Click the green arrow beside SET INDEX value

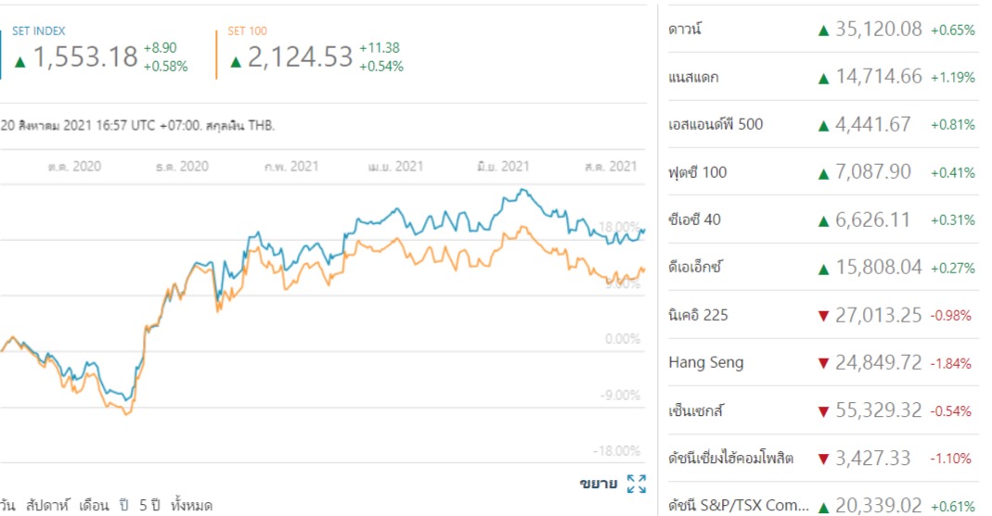click(x=20, y=61)
